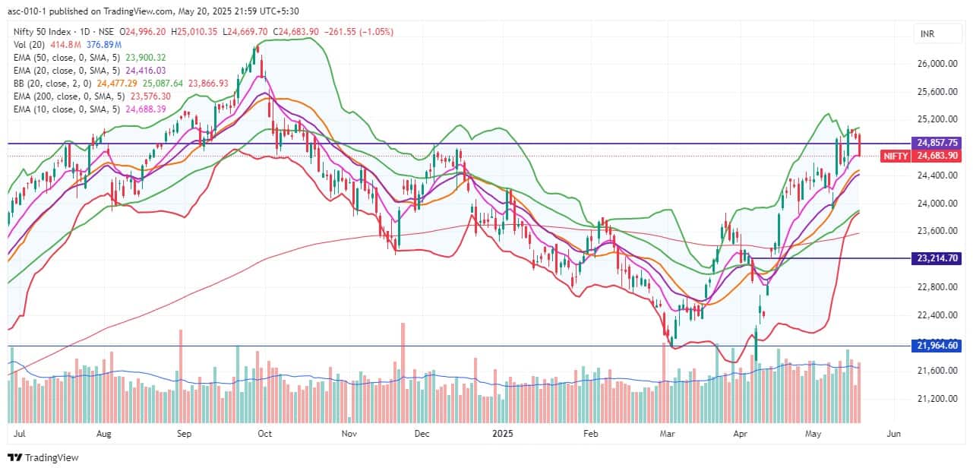The width and height of the screenshot is (973, 471).
Task: Click the EMA 20 value 24,416.03
Action: pos(147,71)
